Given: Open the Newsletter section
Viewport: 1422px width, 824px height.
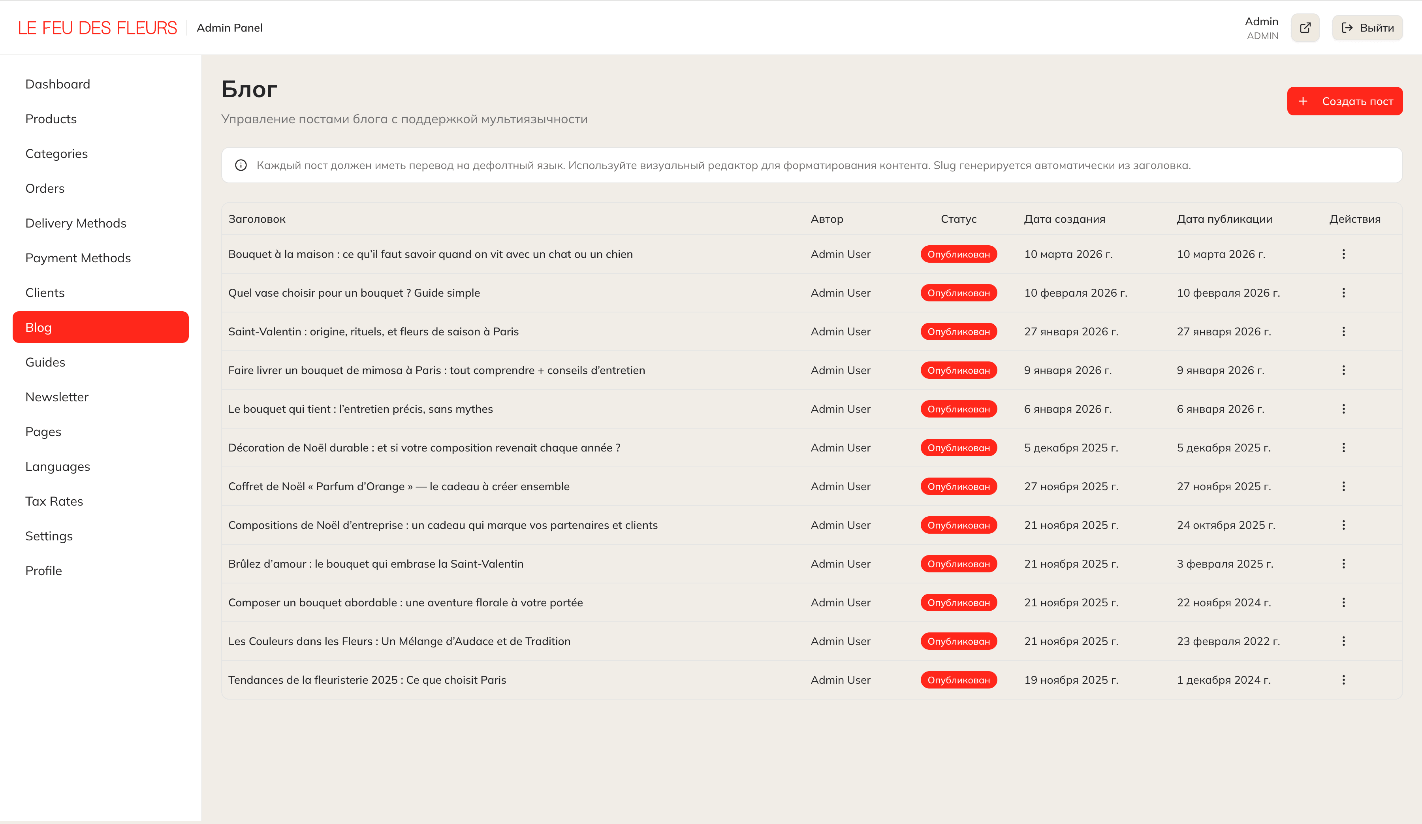Looking at the screenshot, I should [57, 397].
